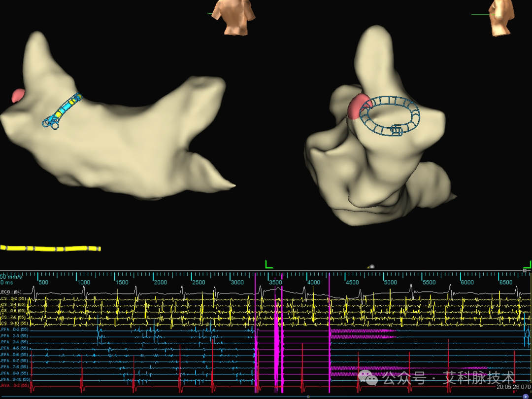Screen dimensions: 532x399
Task: Click the 20:05:26.070 timestamp
Action: (514, 387)
